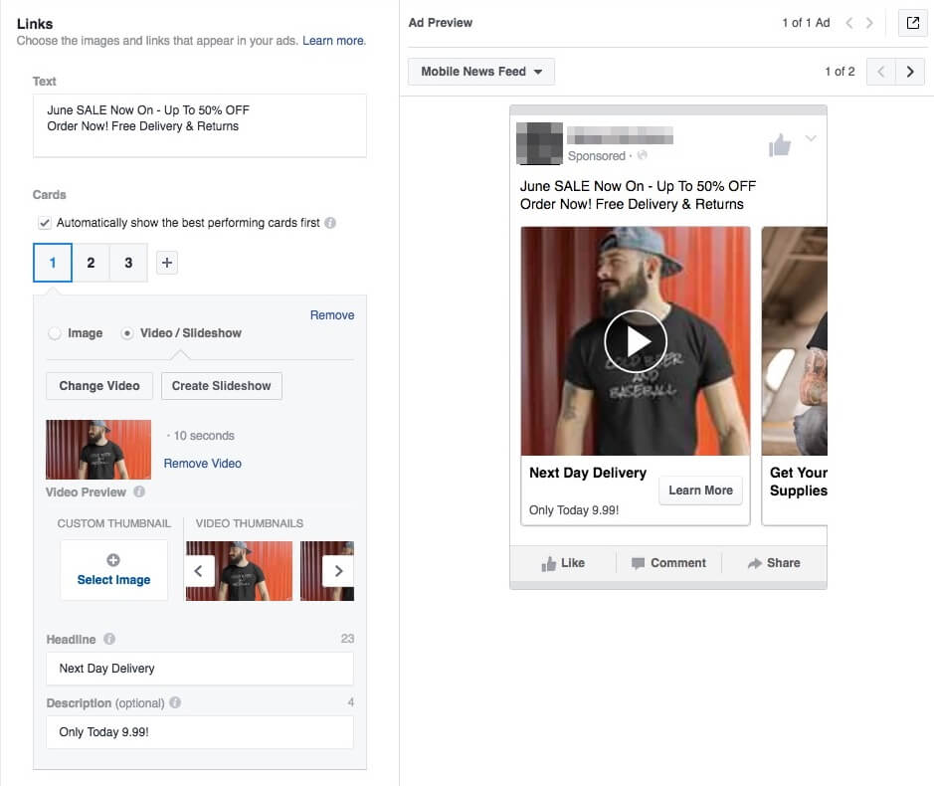Click right arrow to see more video thumbnails
The width and height of the screenshot is (934, 786).
tap(339, 571)
